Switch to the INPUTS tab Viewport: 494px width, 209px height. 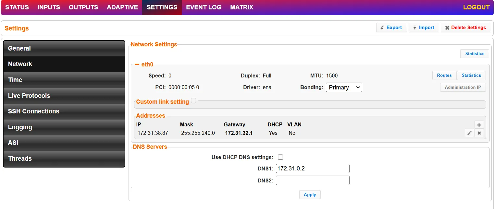(49, 7)
